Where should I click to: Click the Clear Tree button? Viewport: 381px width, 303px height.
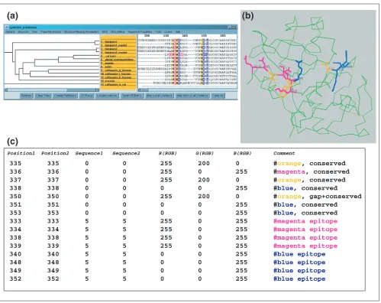click(43, 96)
